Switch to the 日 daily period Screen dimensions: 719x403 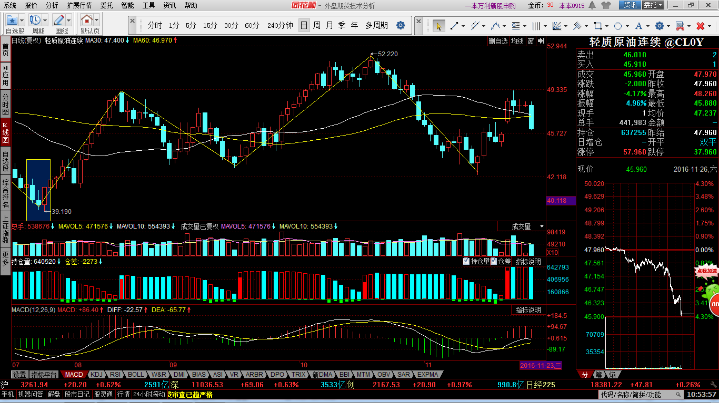pyautogui.click(x=304, y=25)
